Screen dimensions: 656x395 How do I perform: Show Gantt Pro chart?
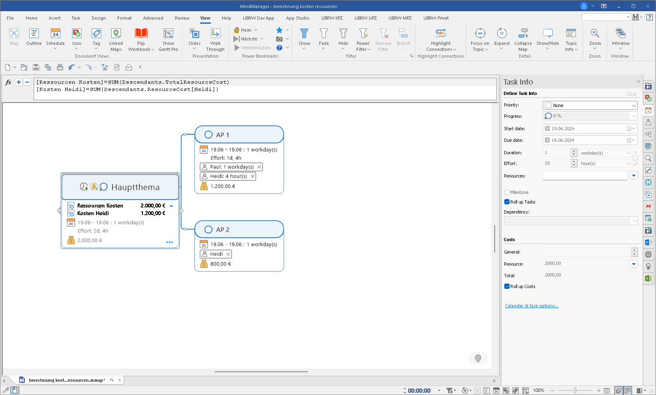[168, 40]
